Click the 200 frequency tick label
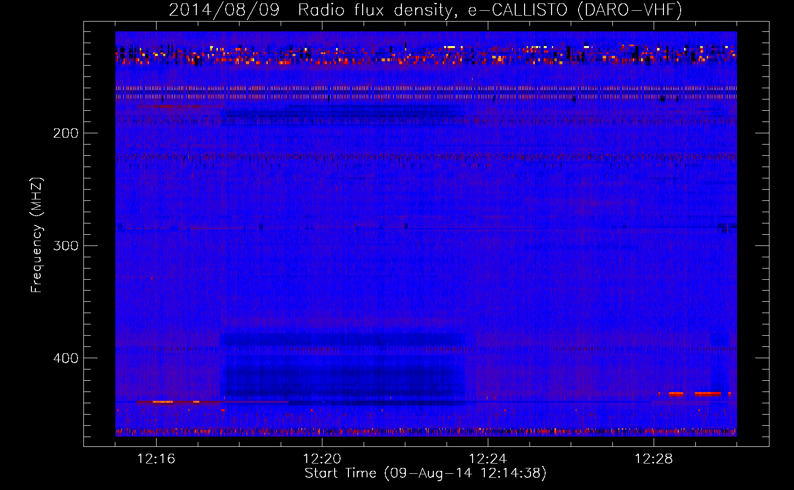 [x=66, y=133]
